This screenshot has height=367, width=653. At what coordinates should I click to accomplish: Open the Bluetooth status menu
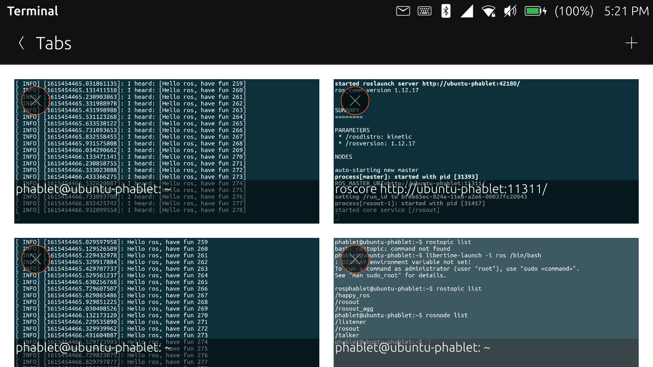pyautogui.click(x=445, y=11)
